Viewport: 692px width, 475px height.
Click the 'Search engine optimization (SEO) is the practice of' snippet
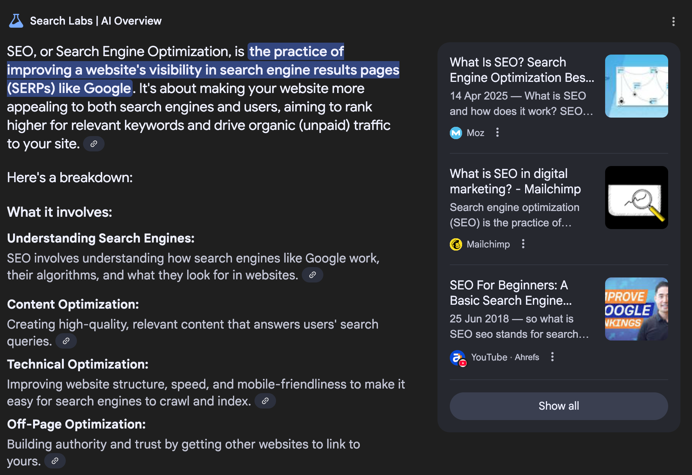(515, 215)
